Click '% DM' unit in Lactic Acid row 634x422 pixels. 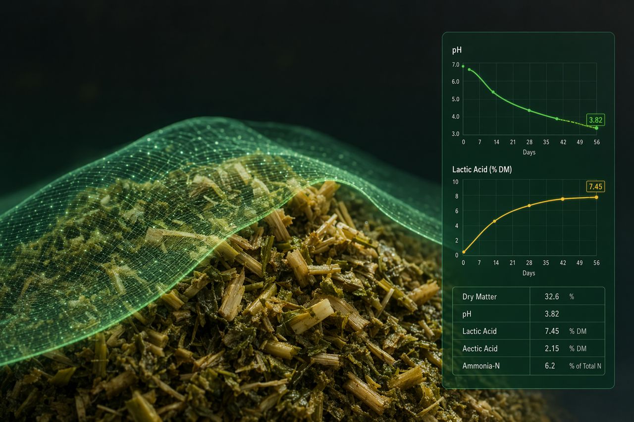(x=578, y=331)
